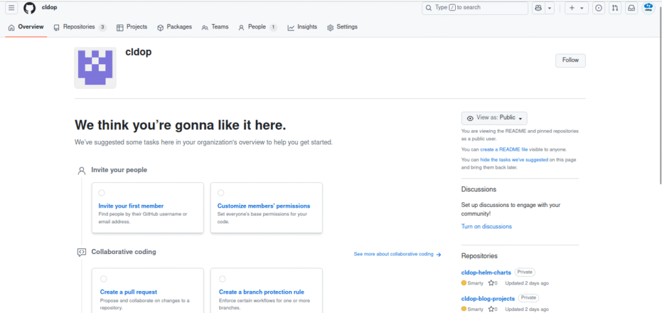This screenshot has height=313, width=662.
Task: Click the repo icon of the Repositories tab
Action: pos(57,27)
